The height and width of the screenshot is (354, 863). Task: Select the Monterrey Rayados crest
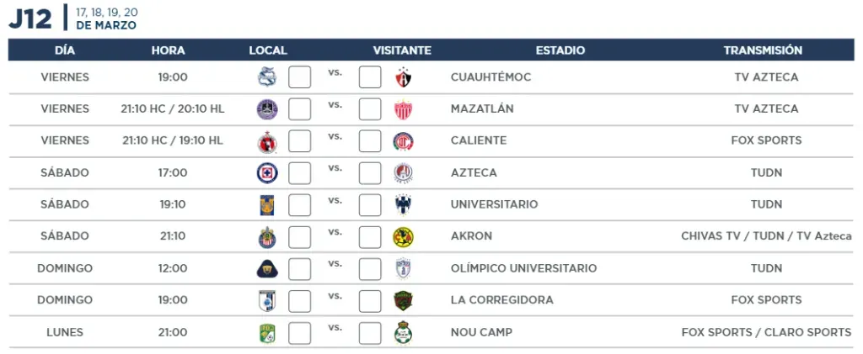pos(404,204)
